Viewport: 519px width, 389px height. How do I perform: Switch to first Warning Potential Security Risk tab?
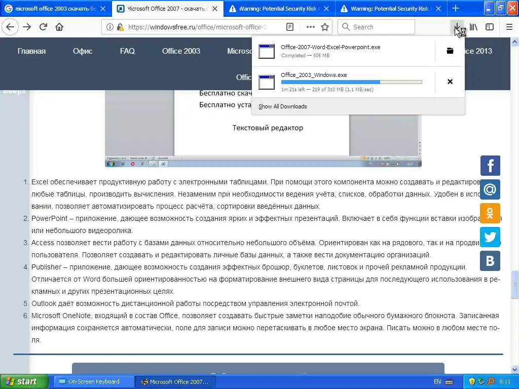pyautogui.click(x=279, y=9)
